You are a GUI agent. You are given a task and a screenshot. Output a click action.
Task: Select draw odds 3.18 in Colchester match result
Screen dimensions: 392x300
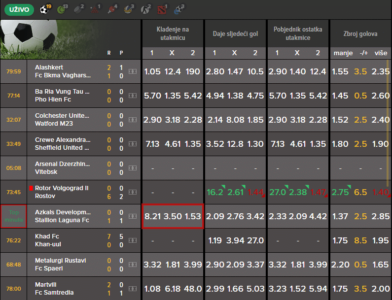[x=173, y=120]
